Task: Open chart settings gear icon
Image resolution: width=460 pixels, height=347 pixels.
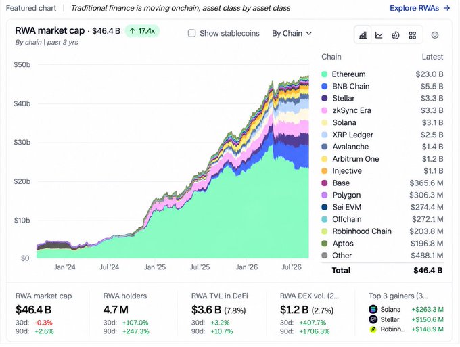Action: pyautogui.click(x=435, y=35)
